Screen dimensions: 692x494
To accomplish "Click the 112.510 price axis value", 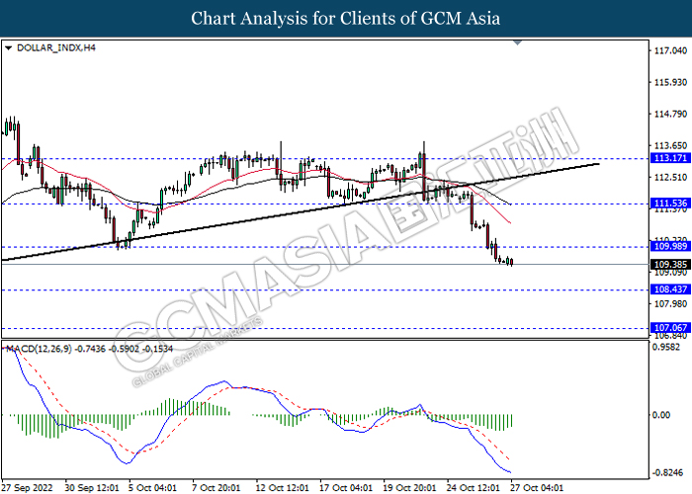I will pyautogui.click(x=670, y=177).
